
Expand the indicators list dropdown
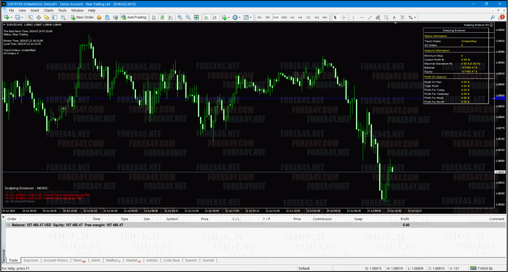(x=228, y=17)
